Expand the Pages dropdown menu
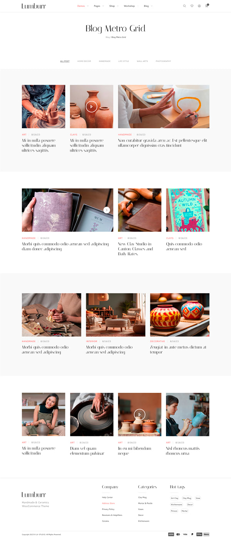 point(99,6)
